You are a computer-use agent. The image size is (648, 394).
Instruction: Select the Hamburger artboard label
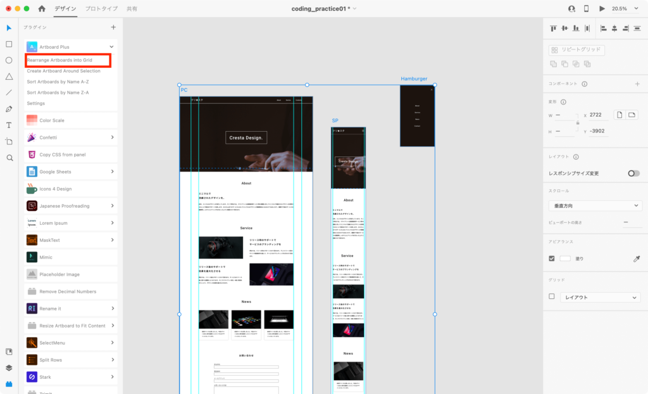(x=414, y=79)
